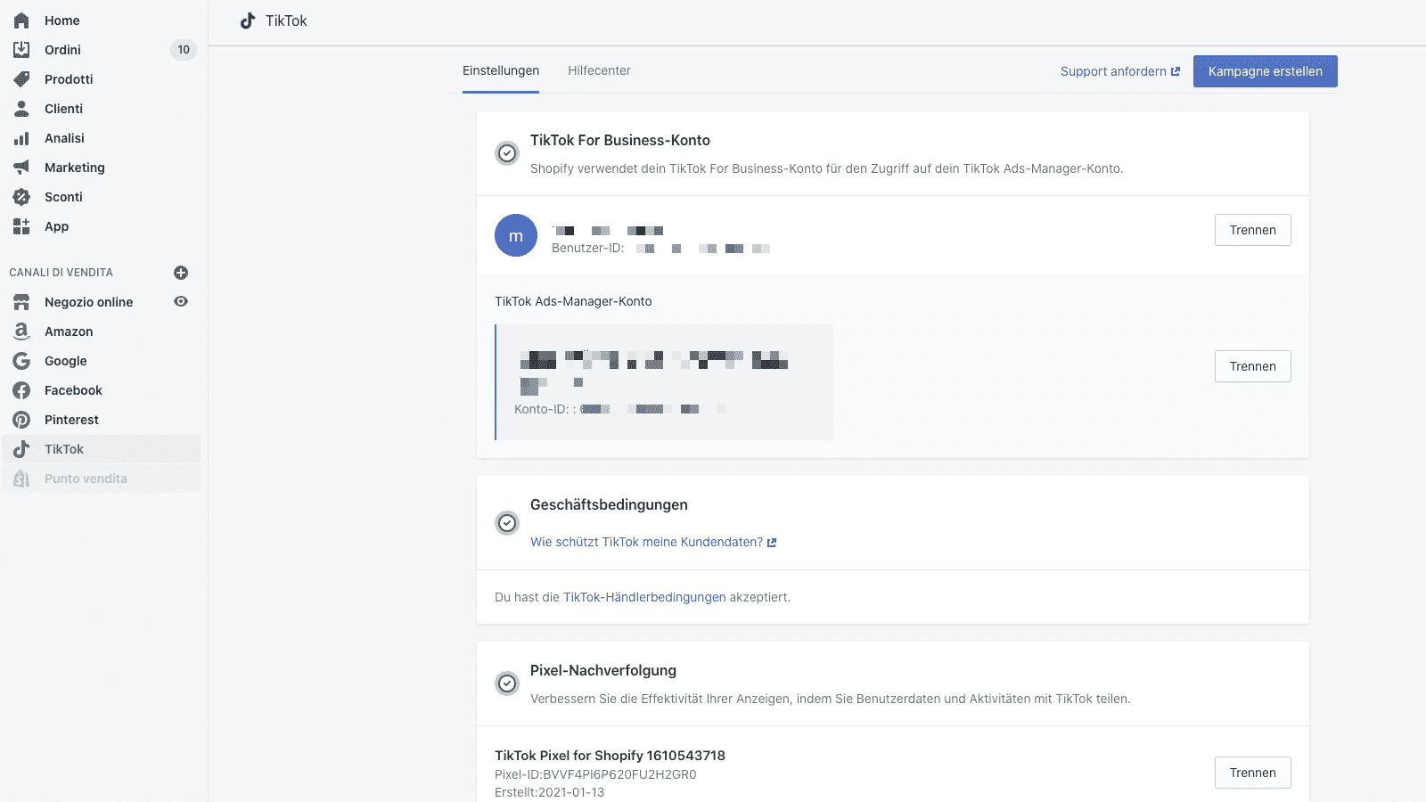
Task: Click the Clienti person icon
Action: (x=21, y=109)
